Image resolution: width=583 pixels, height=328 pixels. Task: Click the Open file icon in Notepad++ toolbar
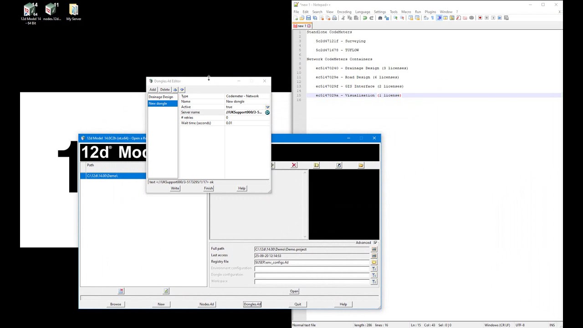(302, 18)
